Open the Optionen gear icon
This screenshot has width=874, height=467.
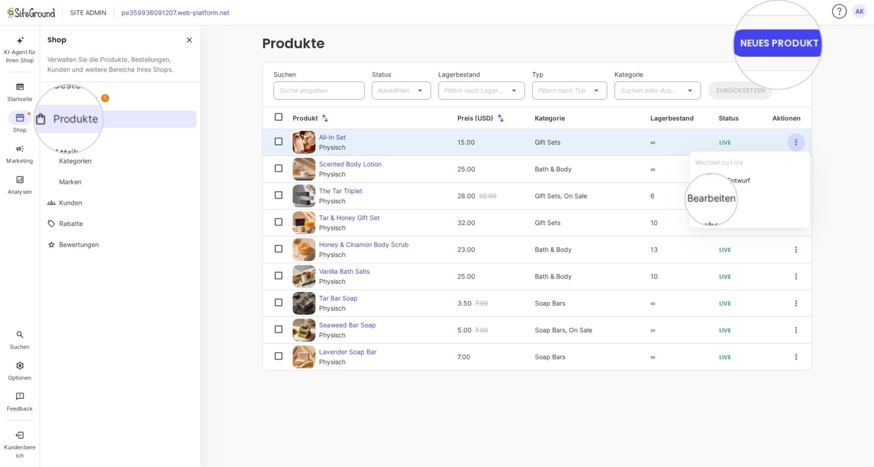pos(20,366)
